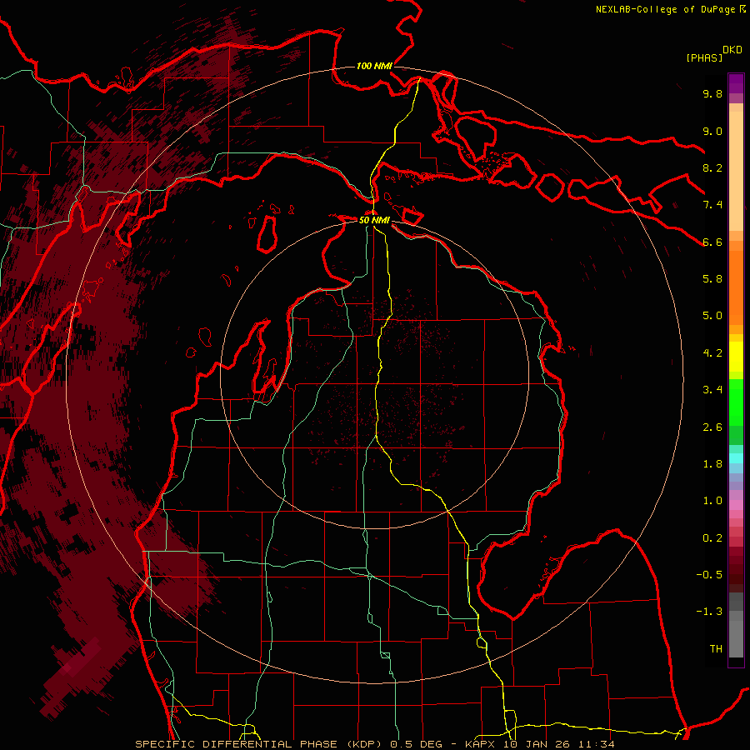The width and height of the screenshot is (750, 750).
Task: Click the pink band of the color bar
Action: [x=736, y=505]
